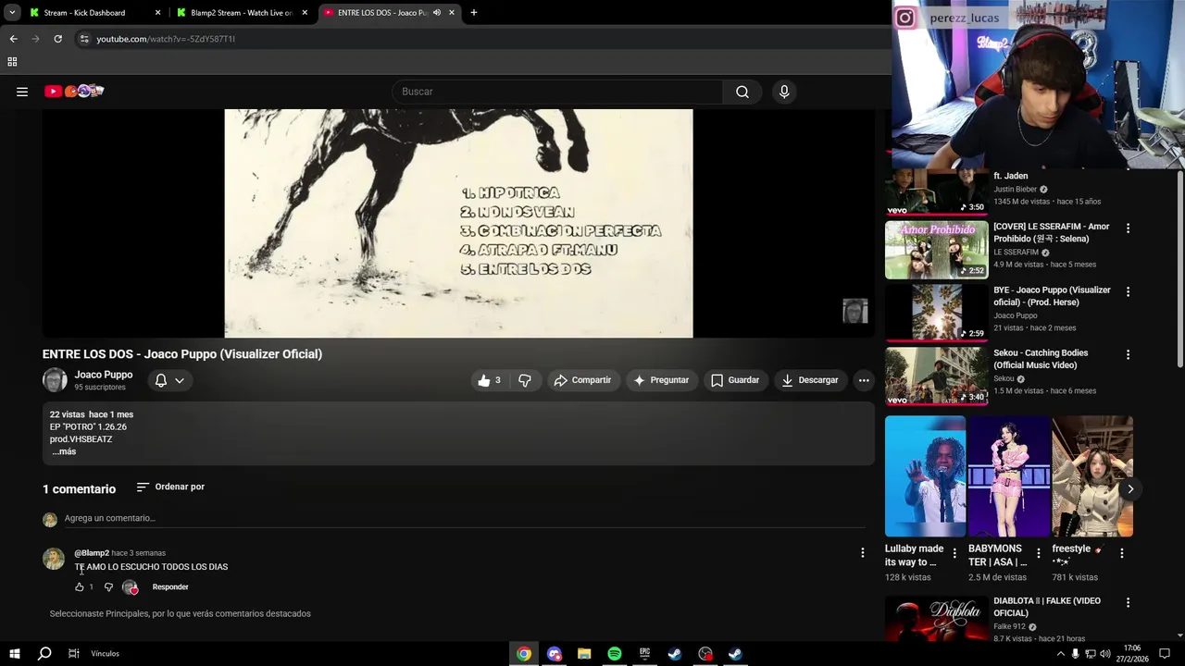Screen dimensions: 1185x666
Task: Mute tab via speaker icon on YouTube tab
Action: pos(437,13)
